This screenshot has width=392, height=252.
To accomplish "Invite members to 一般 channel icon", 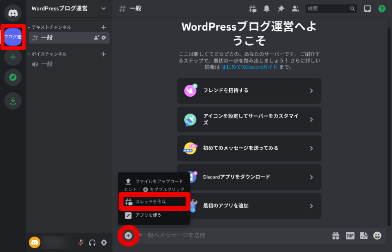I will (x=96, y=38).
